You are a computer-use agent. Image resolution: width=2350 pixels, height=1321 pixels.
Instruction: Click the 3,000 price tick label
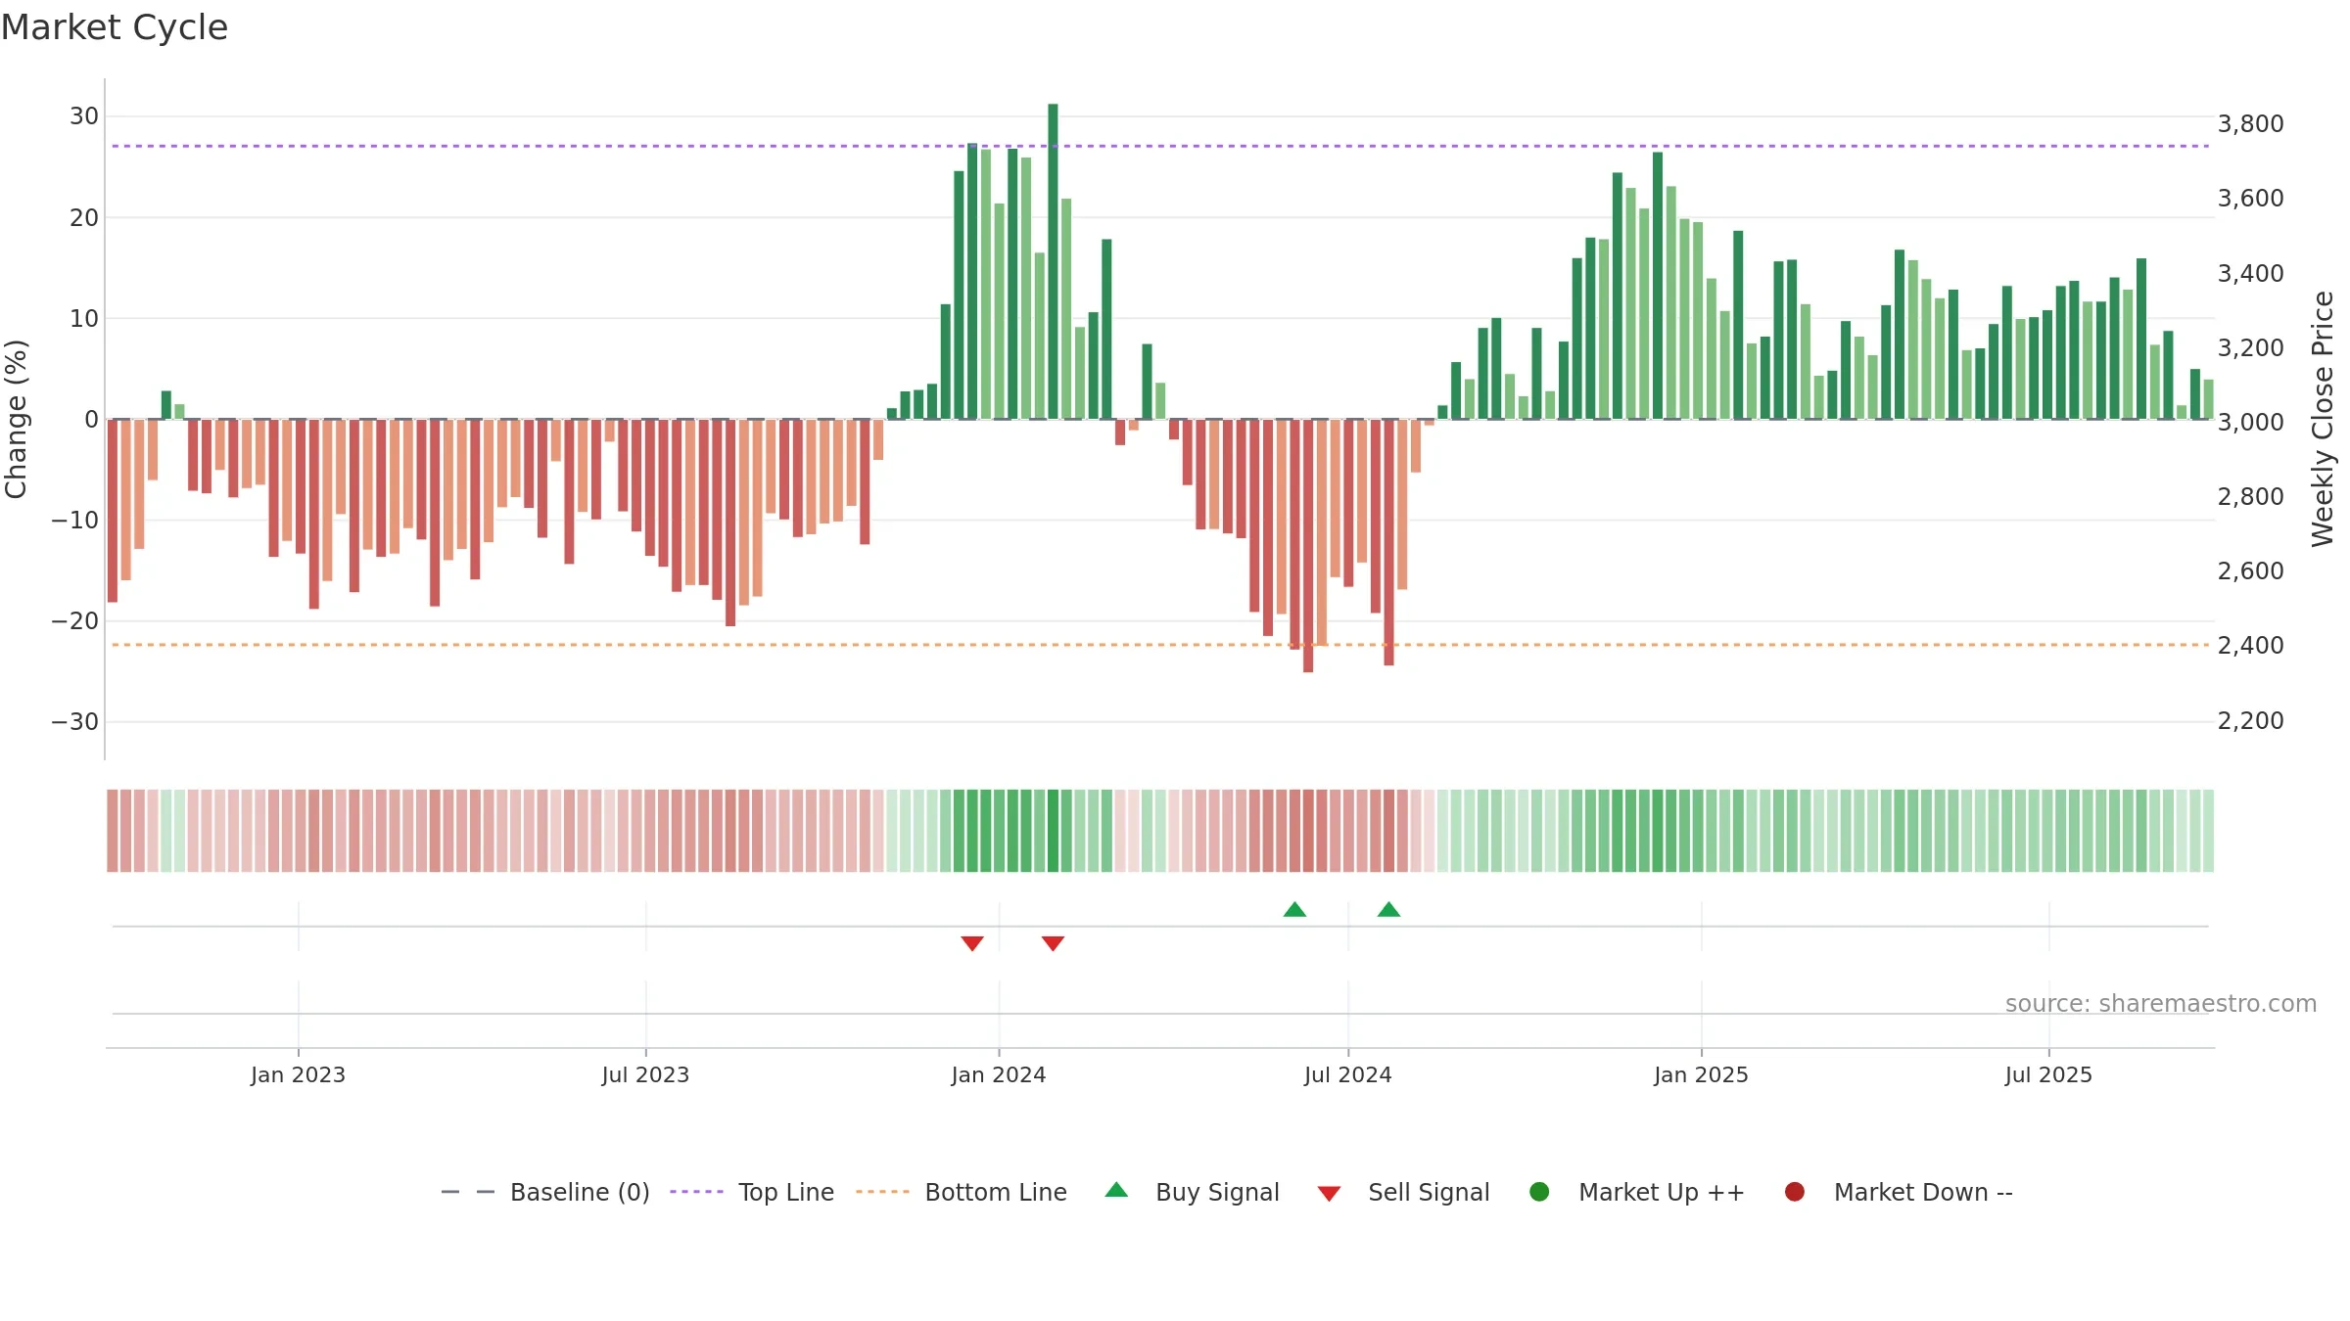coord(2250,423)
